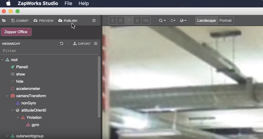Click the Plane0 rocket icon
The width and height of the screenshot is (263, 139).
12,67
